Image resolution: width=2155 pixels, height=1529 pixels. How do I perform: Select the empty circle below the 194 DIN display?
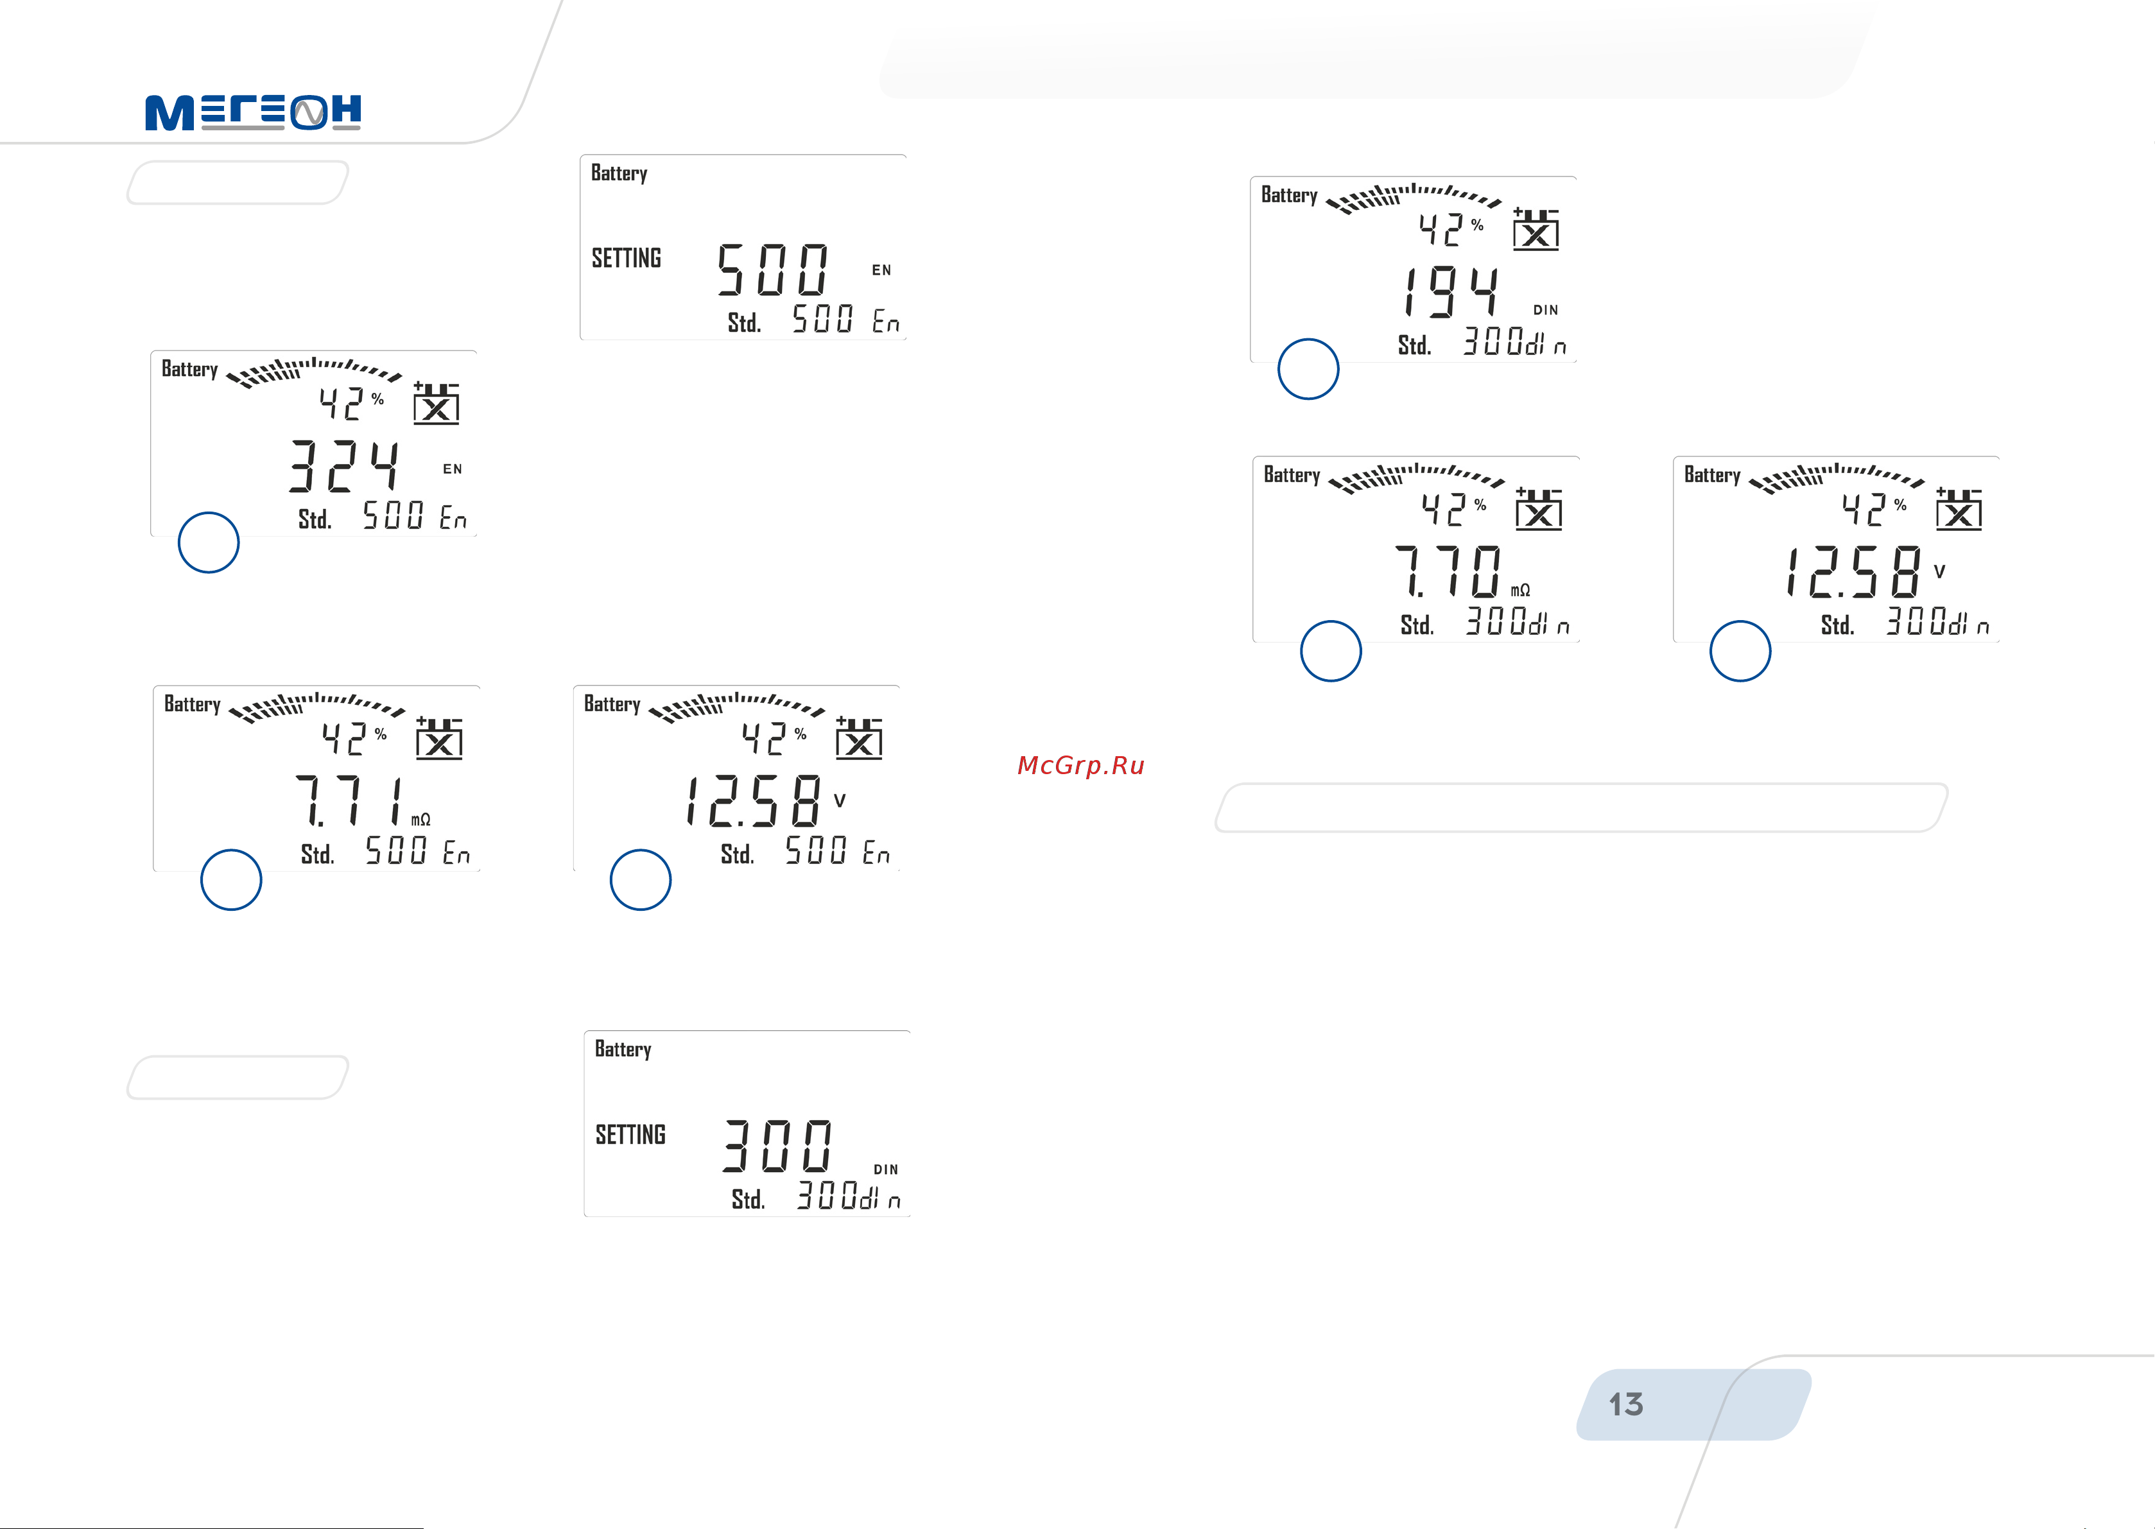[1308, 369]
